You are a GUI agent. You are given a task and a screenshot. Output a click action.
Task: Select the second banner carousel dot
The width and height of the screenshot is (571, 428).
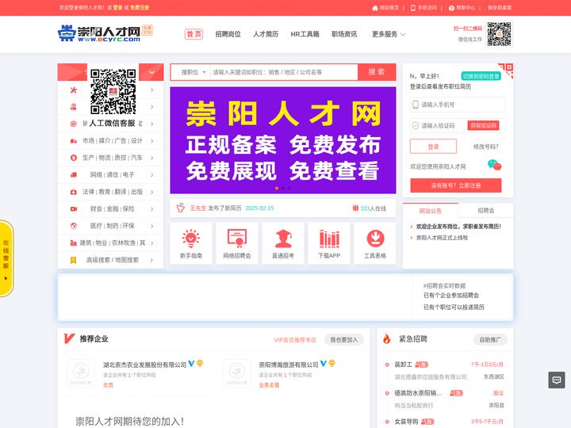pyautogui.click(x=283, y=188)
